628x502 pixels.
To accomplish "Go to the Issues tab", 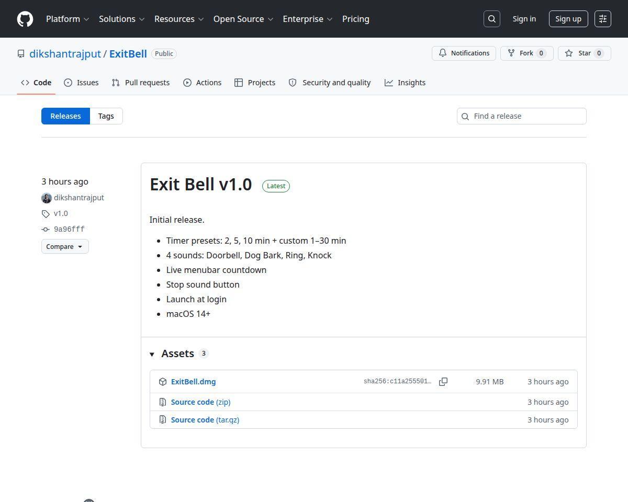I will [81, 83].
